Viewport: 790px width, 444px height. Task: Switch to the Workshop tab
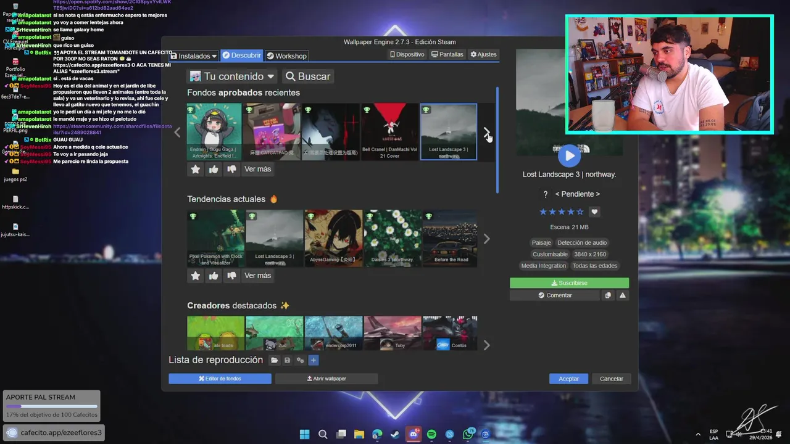coord(286,55)
